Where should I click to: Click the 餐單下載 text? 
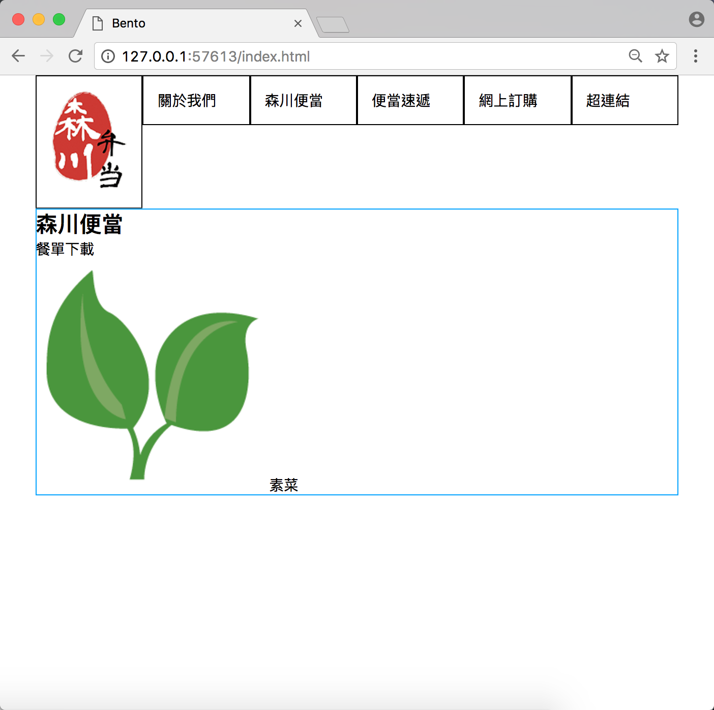pyautogui.click(x=65, y=249)
